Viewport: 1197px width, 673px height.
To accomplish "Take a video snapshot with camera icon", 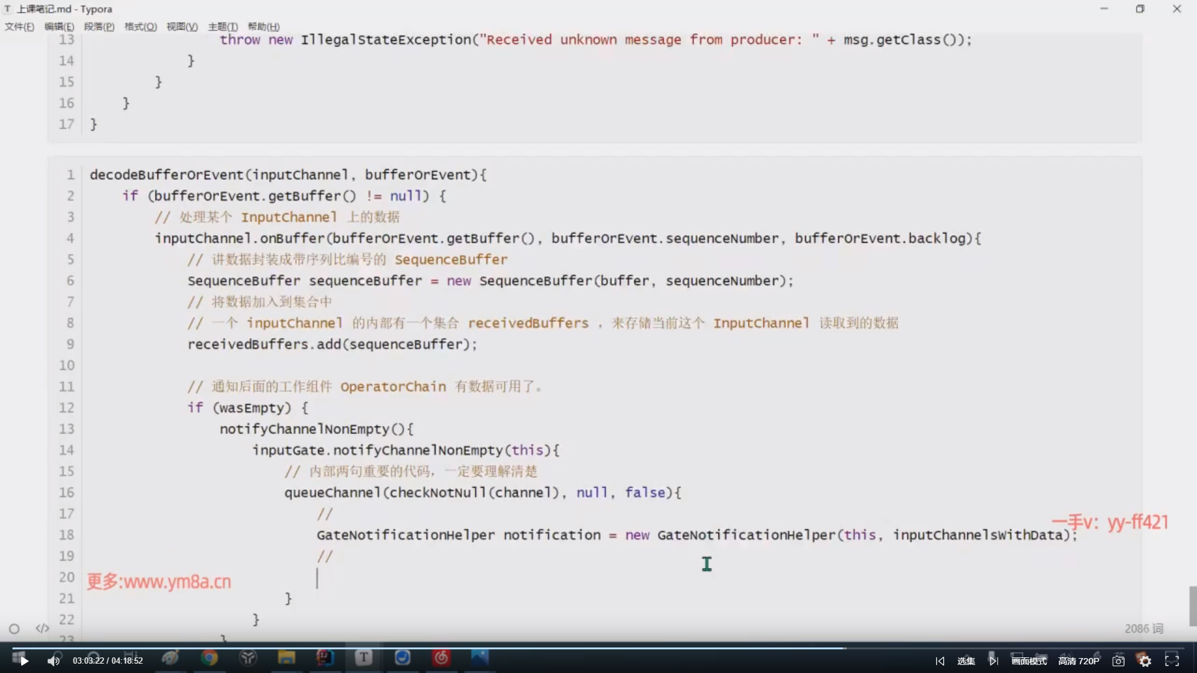I will pyautogui.click(x=1118, y=661).
